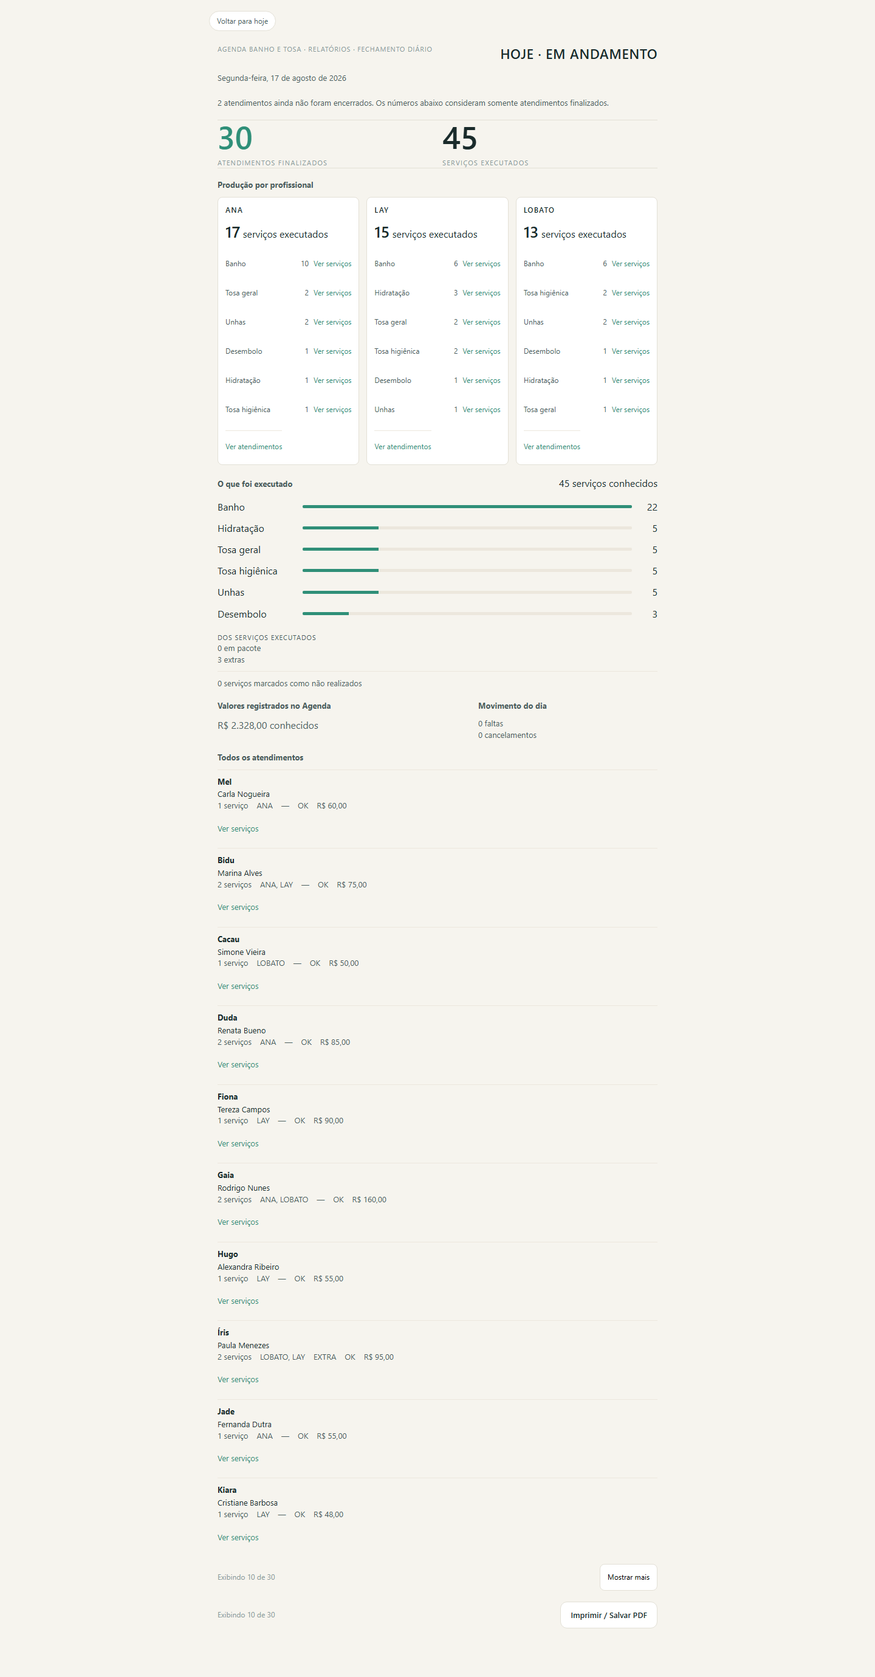Open Ver serviços for Lobato's Tosa geral row
This screenshot has width=875, height=1677.
pos(630,410)
